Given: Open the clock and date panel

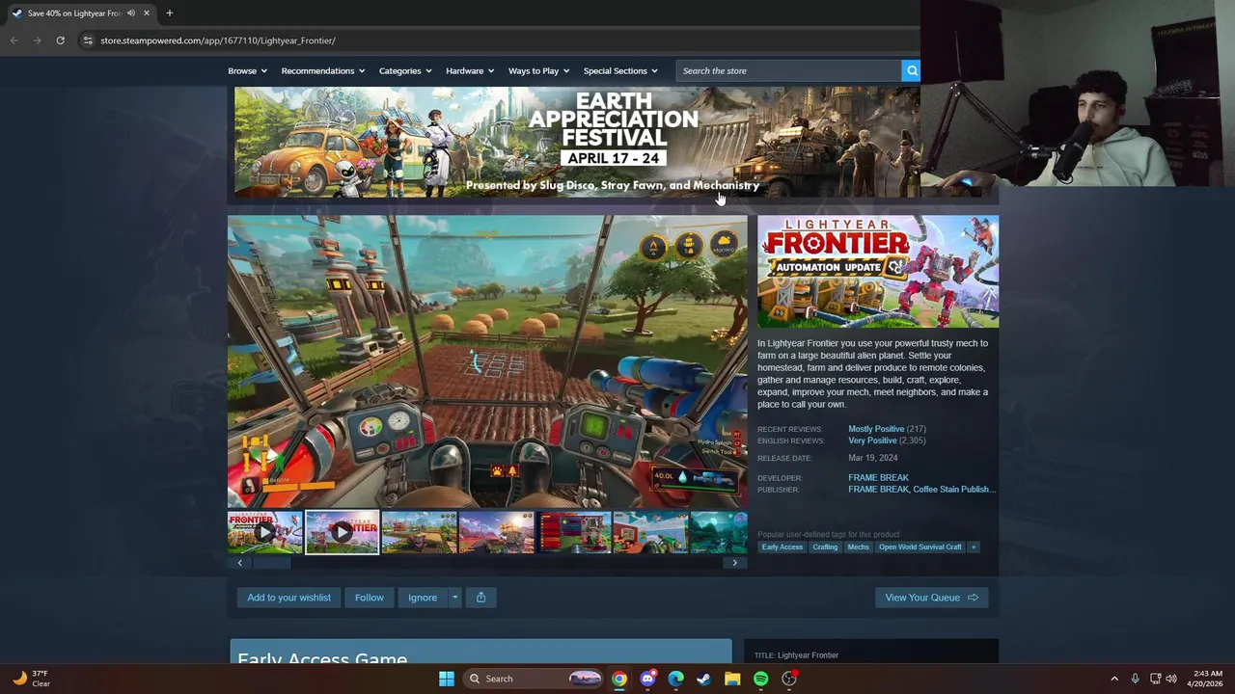Looking at the screenshot, I should (1207, 679).
